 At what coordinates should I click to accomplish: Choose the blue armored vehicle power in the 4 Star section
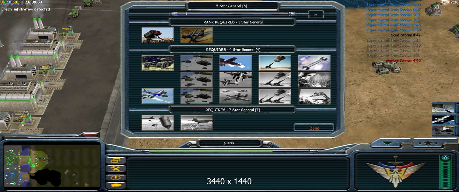[158, 63]
